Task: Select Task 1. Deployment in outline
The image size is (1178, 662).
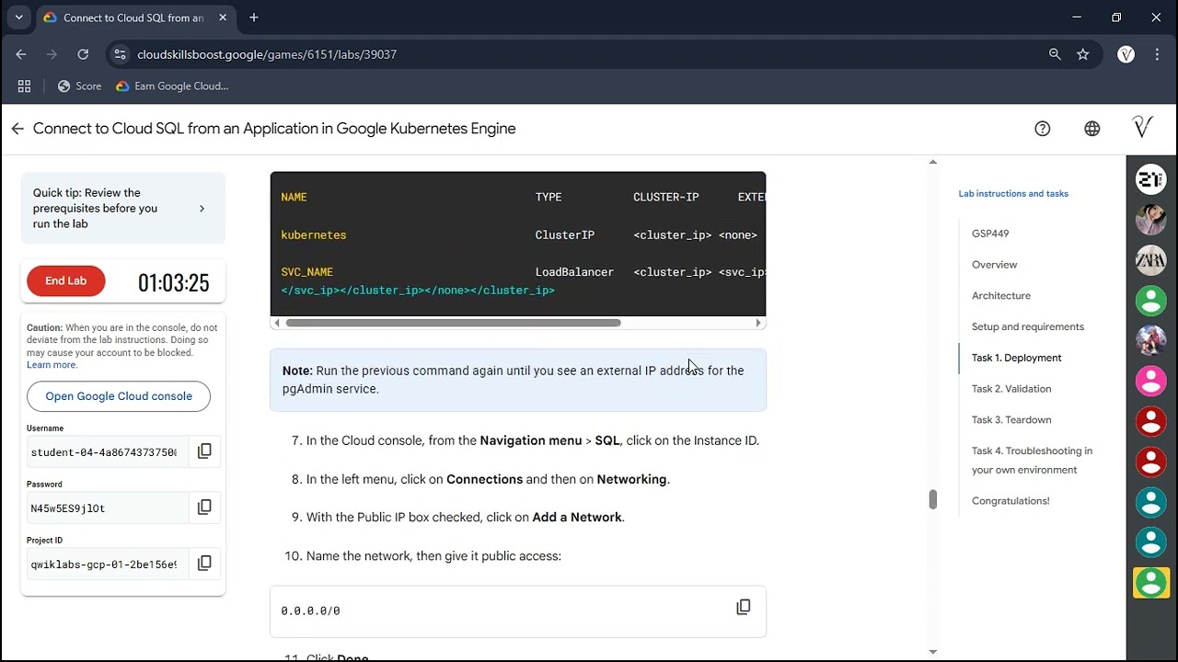Action: pos(1017,358)
